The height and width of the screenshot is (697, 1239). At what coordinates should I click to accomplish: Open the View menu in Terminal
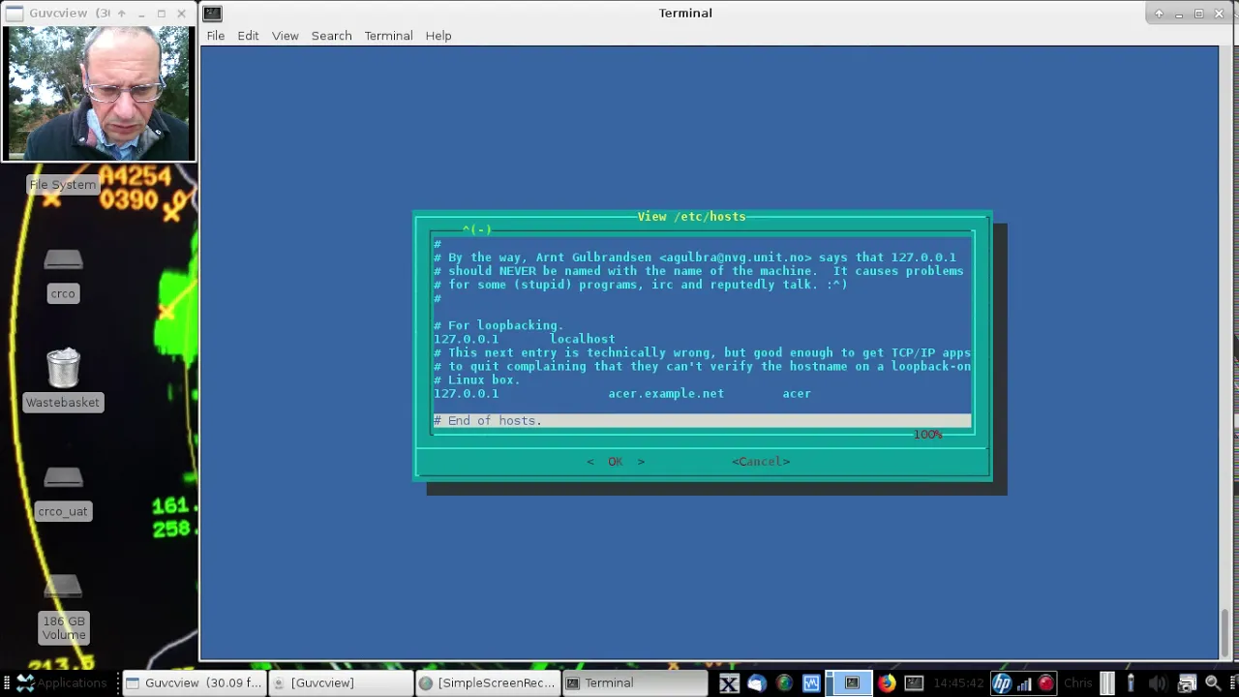point(285,36)
